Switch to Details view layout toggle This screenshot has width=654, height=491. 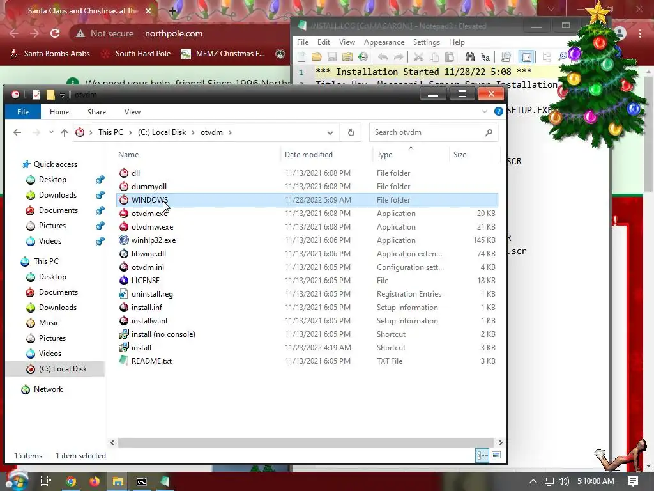coord(482,455)
